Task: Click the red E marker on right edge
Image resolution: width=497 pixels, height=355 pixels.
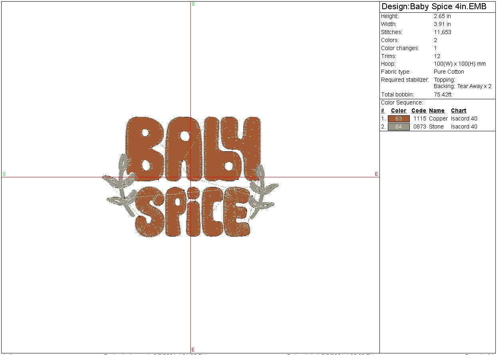Action: pyautogui.click(x=376, y=174)
